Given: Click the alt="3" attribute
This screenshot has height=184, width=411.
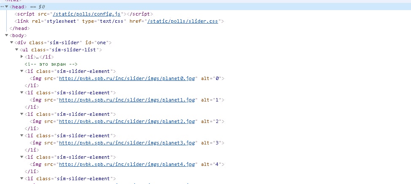Looking at the screenshot, I should (x=211, y=143).
